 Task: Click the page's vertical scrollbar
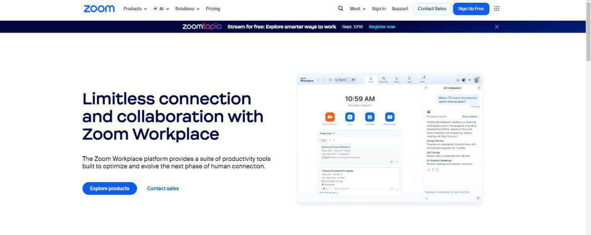coord(588,35)
